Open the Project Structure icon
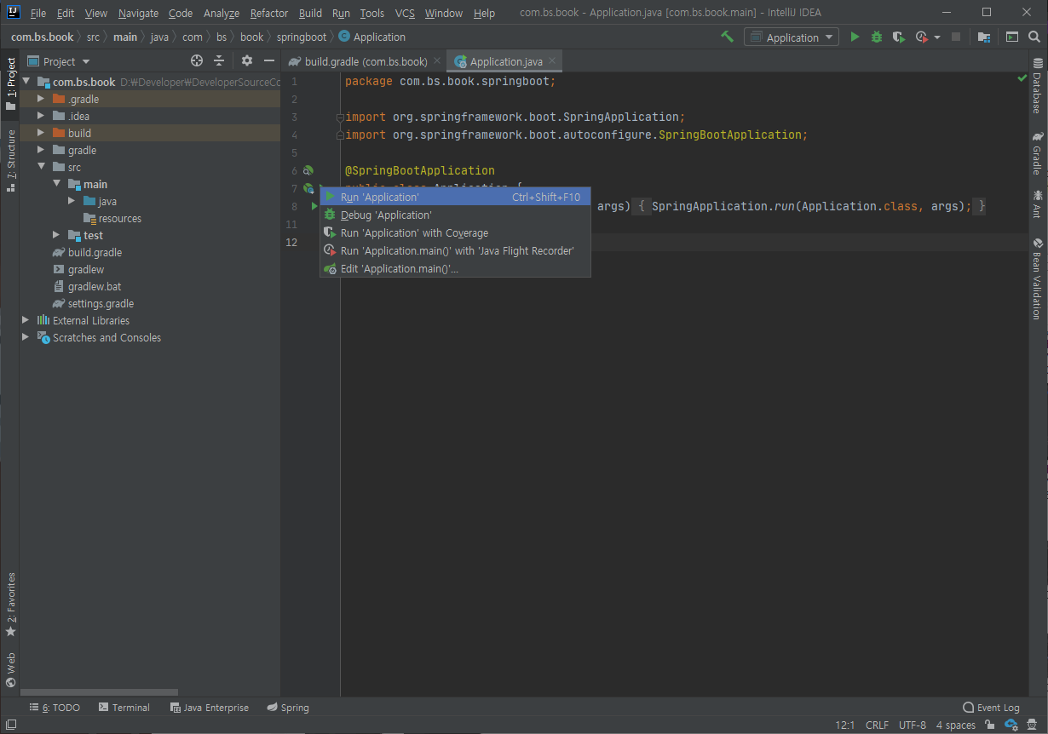1048x734 pixels. tap(984, 37)
